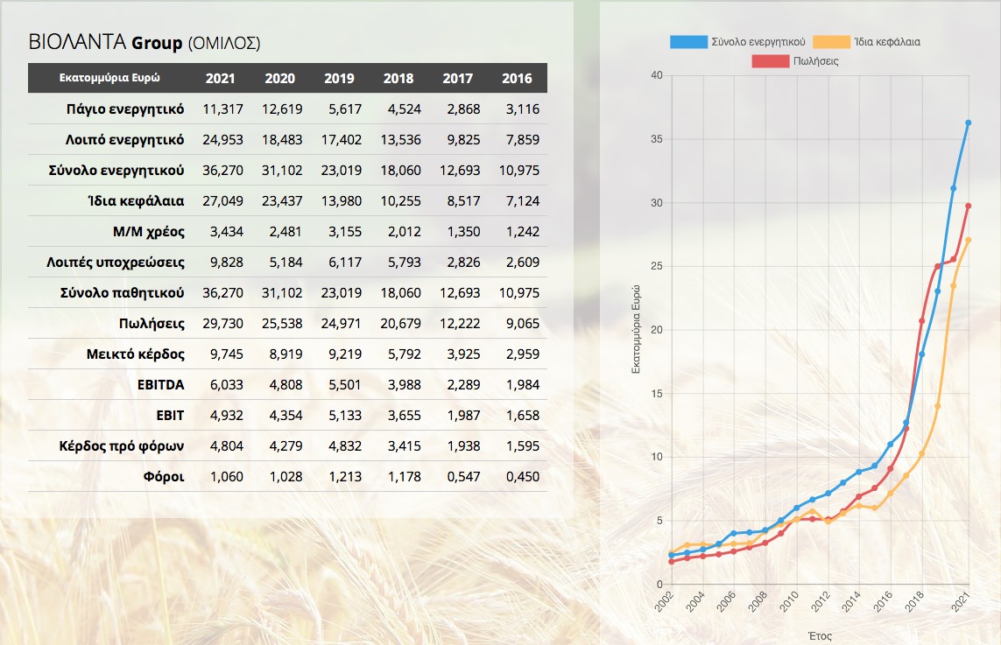The width and height of the screenshot is (1001, 645).
Task: Click the 6,033 EBITDA value
Action: (227, 385)
